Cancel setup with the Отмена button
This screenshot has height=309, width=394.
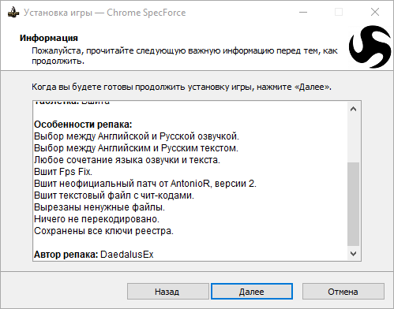coord(343,292)
